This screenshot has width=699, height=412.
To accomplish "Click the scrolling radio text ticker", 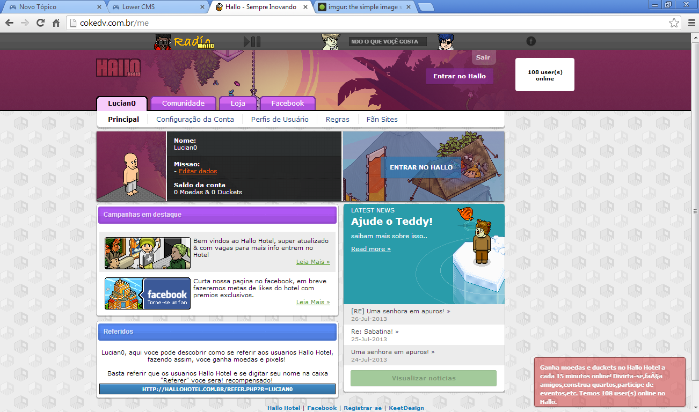I will click(x=388, y=41).
